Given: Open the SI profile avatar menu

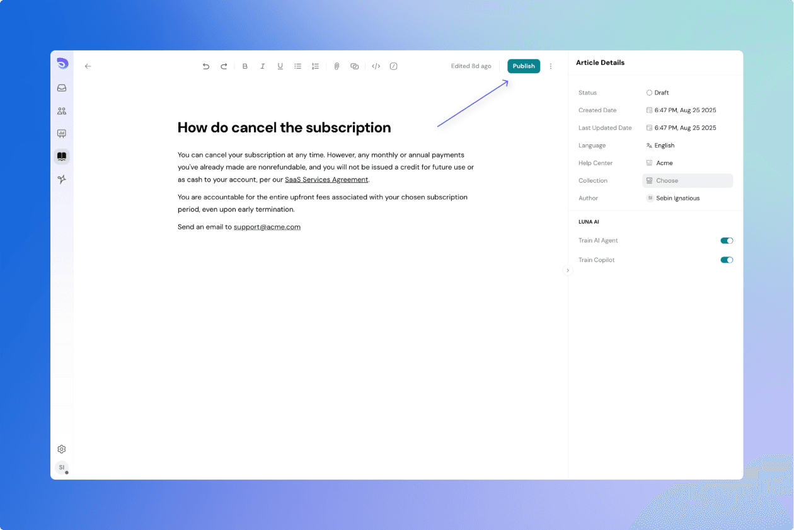Looking at the screenshot, I should click(x=61, y=468).
